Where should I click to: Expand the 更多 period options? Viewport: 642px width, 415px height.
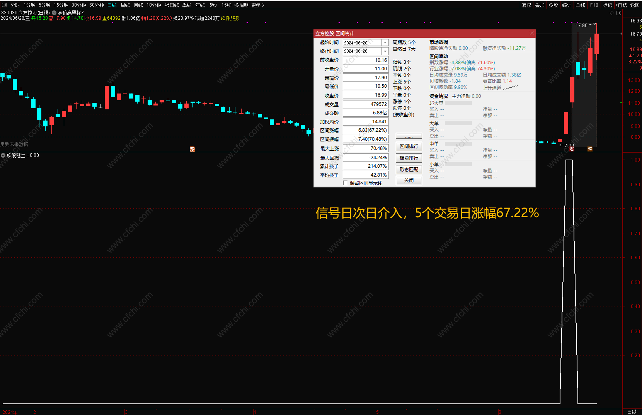[x=258, y=5]
